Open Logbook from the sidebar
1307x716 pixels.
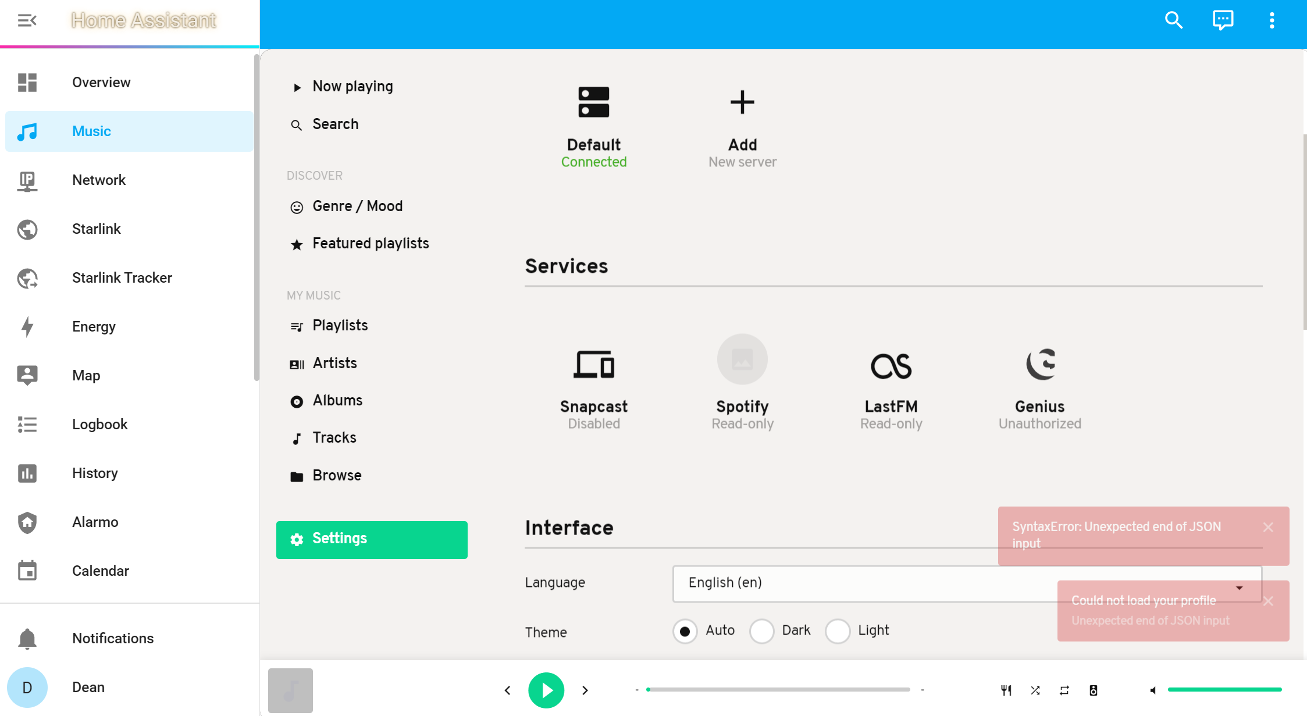point(100,424)
